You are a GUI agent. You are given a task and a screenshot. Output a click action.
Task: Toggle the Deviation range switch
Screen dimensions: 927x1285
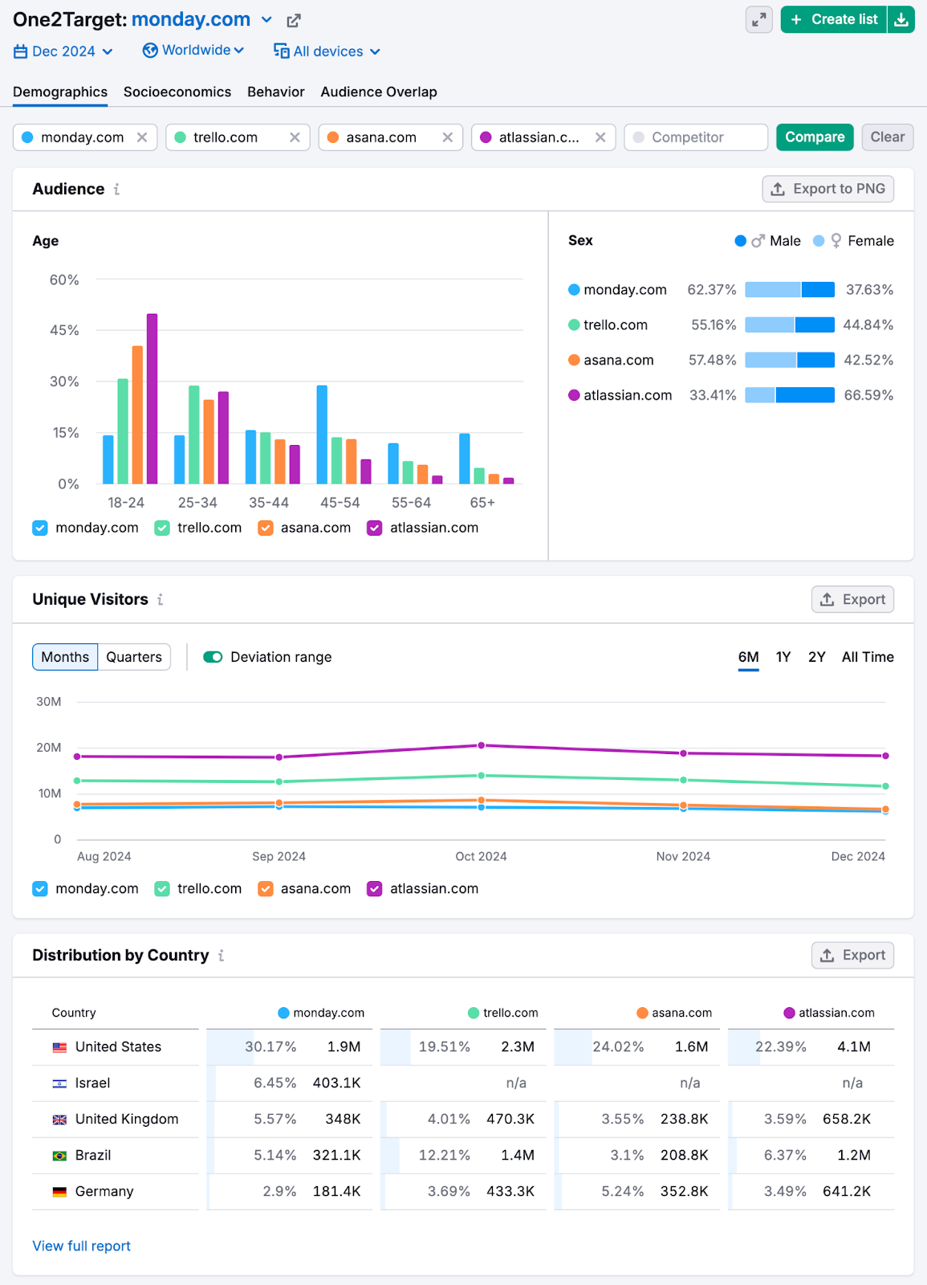pyautogui.click(x=213, y=657)
